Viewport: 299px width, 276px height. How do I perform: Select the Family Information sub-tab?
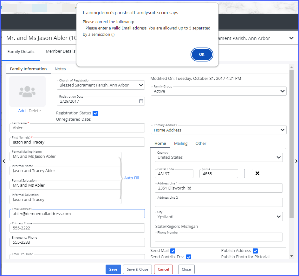tap(28, 69)
